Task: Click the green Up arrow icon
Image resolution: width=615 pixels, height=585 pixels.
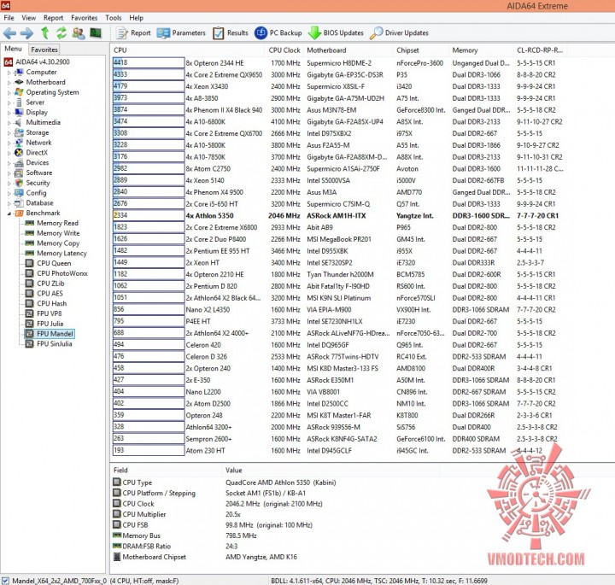Action: point(45,33)
